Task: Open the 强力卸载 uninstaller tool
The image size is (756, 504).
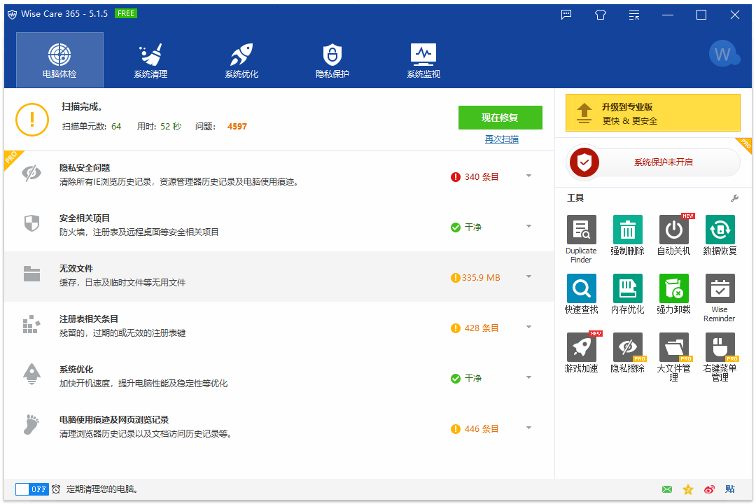Action: click(x=673, y=294)
